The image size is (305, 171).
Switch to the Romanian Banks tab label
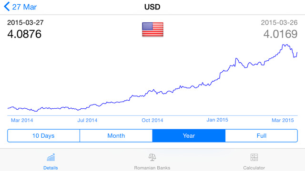152,168
